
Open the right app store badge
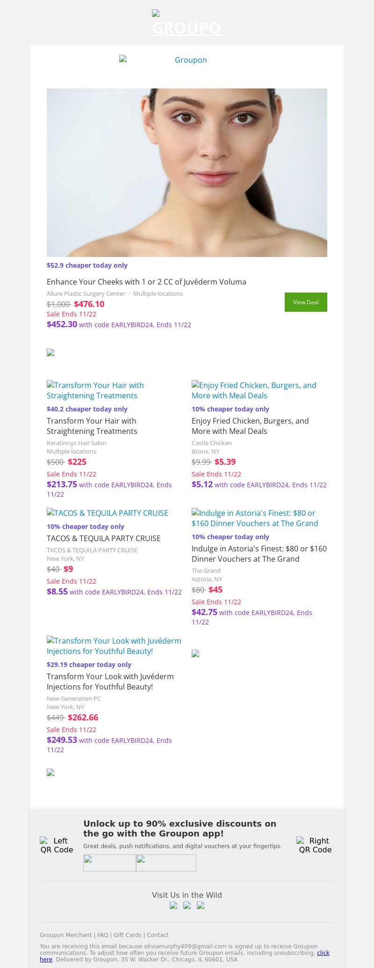click(x=166, y=863)
